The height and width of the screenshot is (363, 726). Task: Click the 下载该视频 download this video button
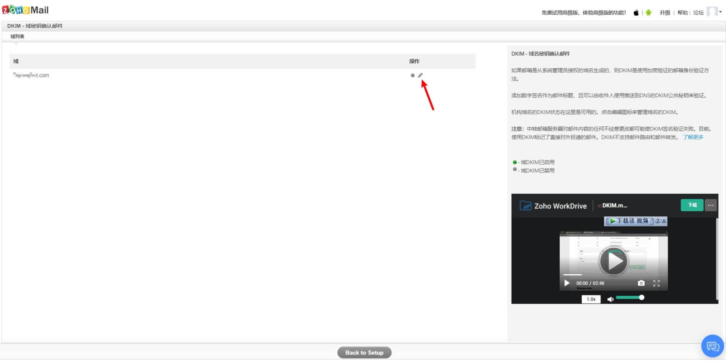(629, 221)
